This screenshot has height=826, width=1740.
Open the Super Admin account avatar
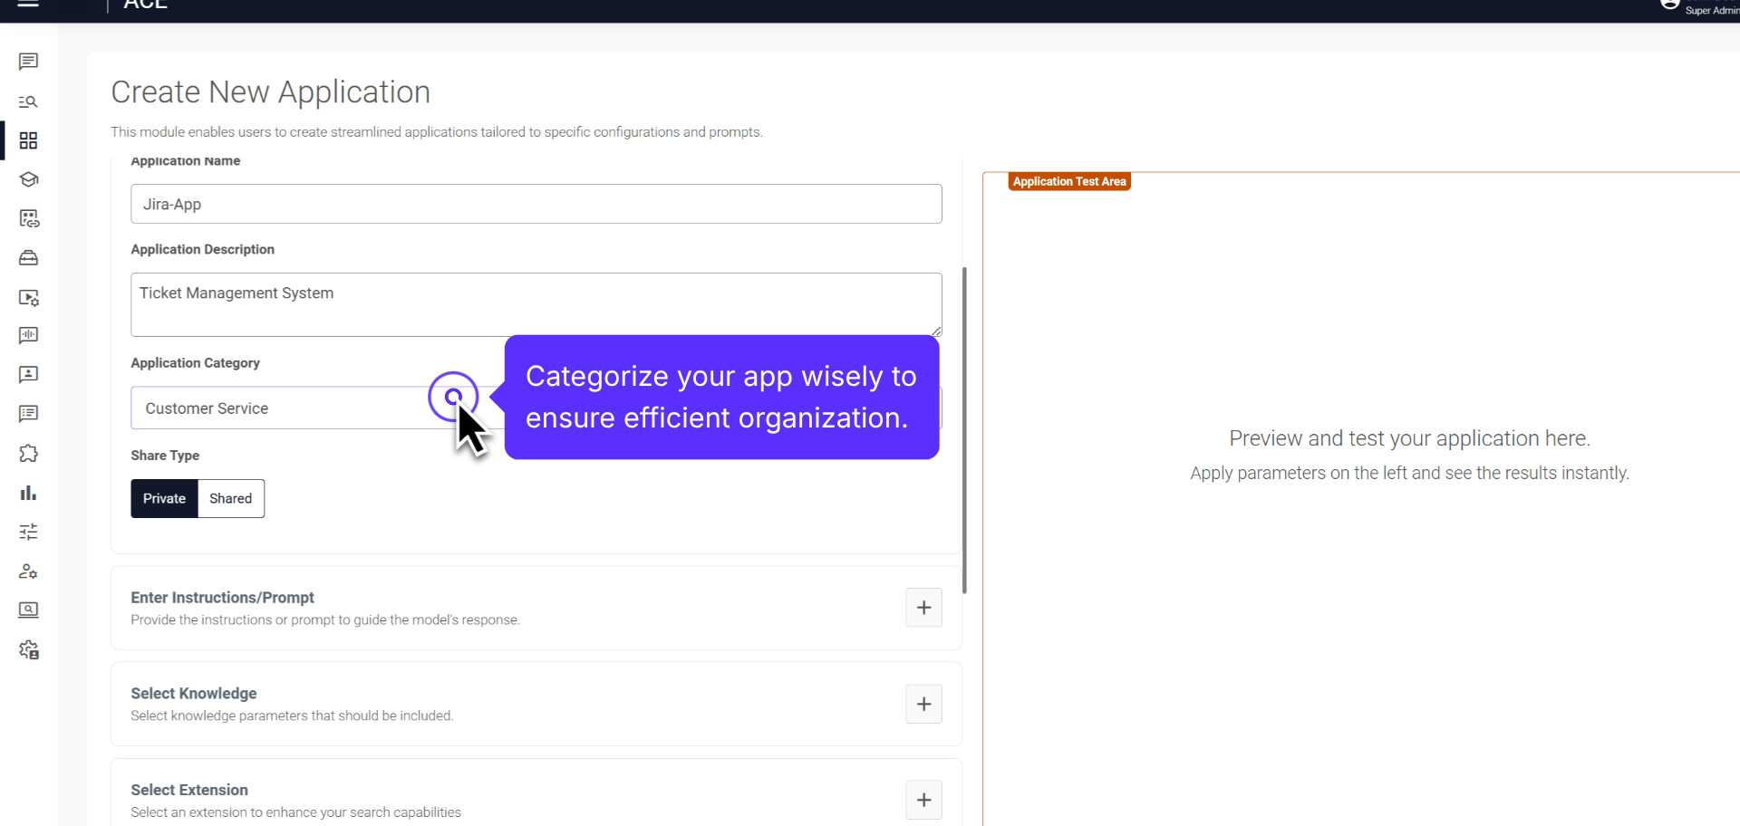1670,5
